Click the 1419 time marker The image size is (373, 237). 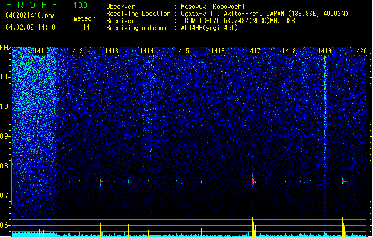pos(324,51)
